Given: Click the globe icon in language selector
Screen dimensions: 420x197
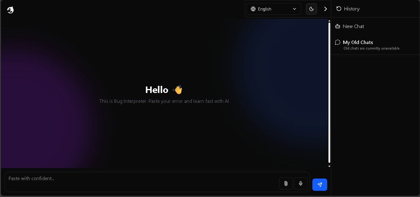Looking at the screenshot, I should point(253,9).
